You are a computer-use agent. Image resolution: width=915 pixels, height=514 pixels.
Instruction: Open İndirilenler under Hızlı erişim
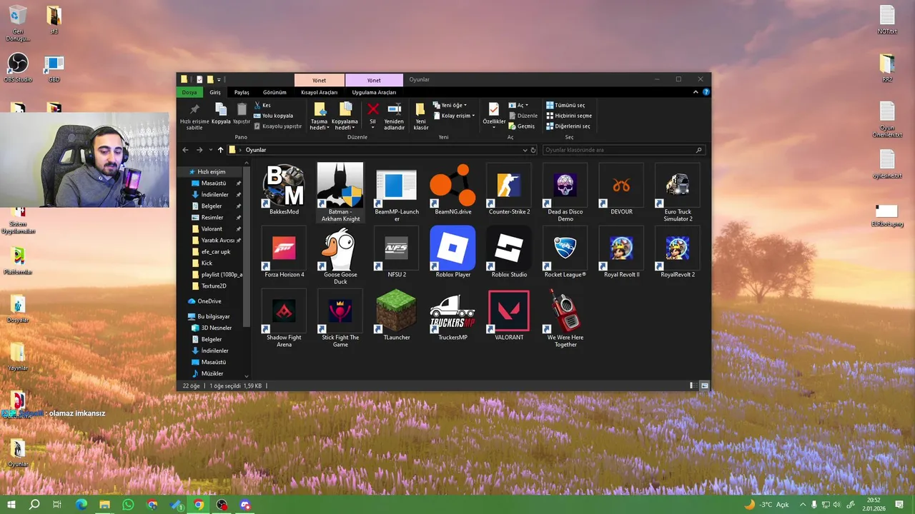pyautogui.click(x=214, y=194)
